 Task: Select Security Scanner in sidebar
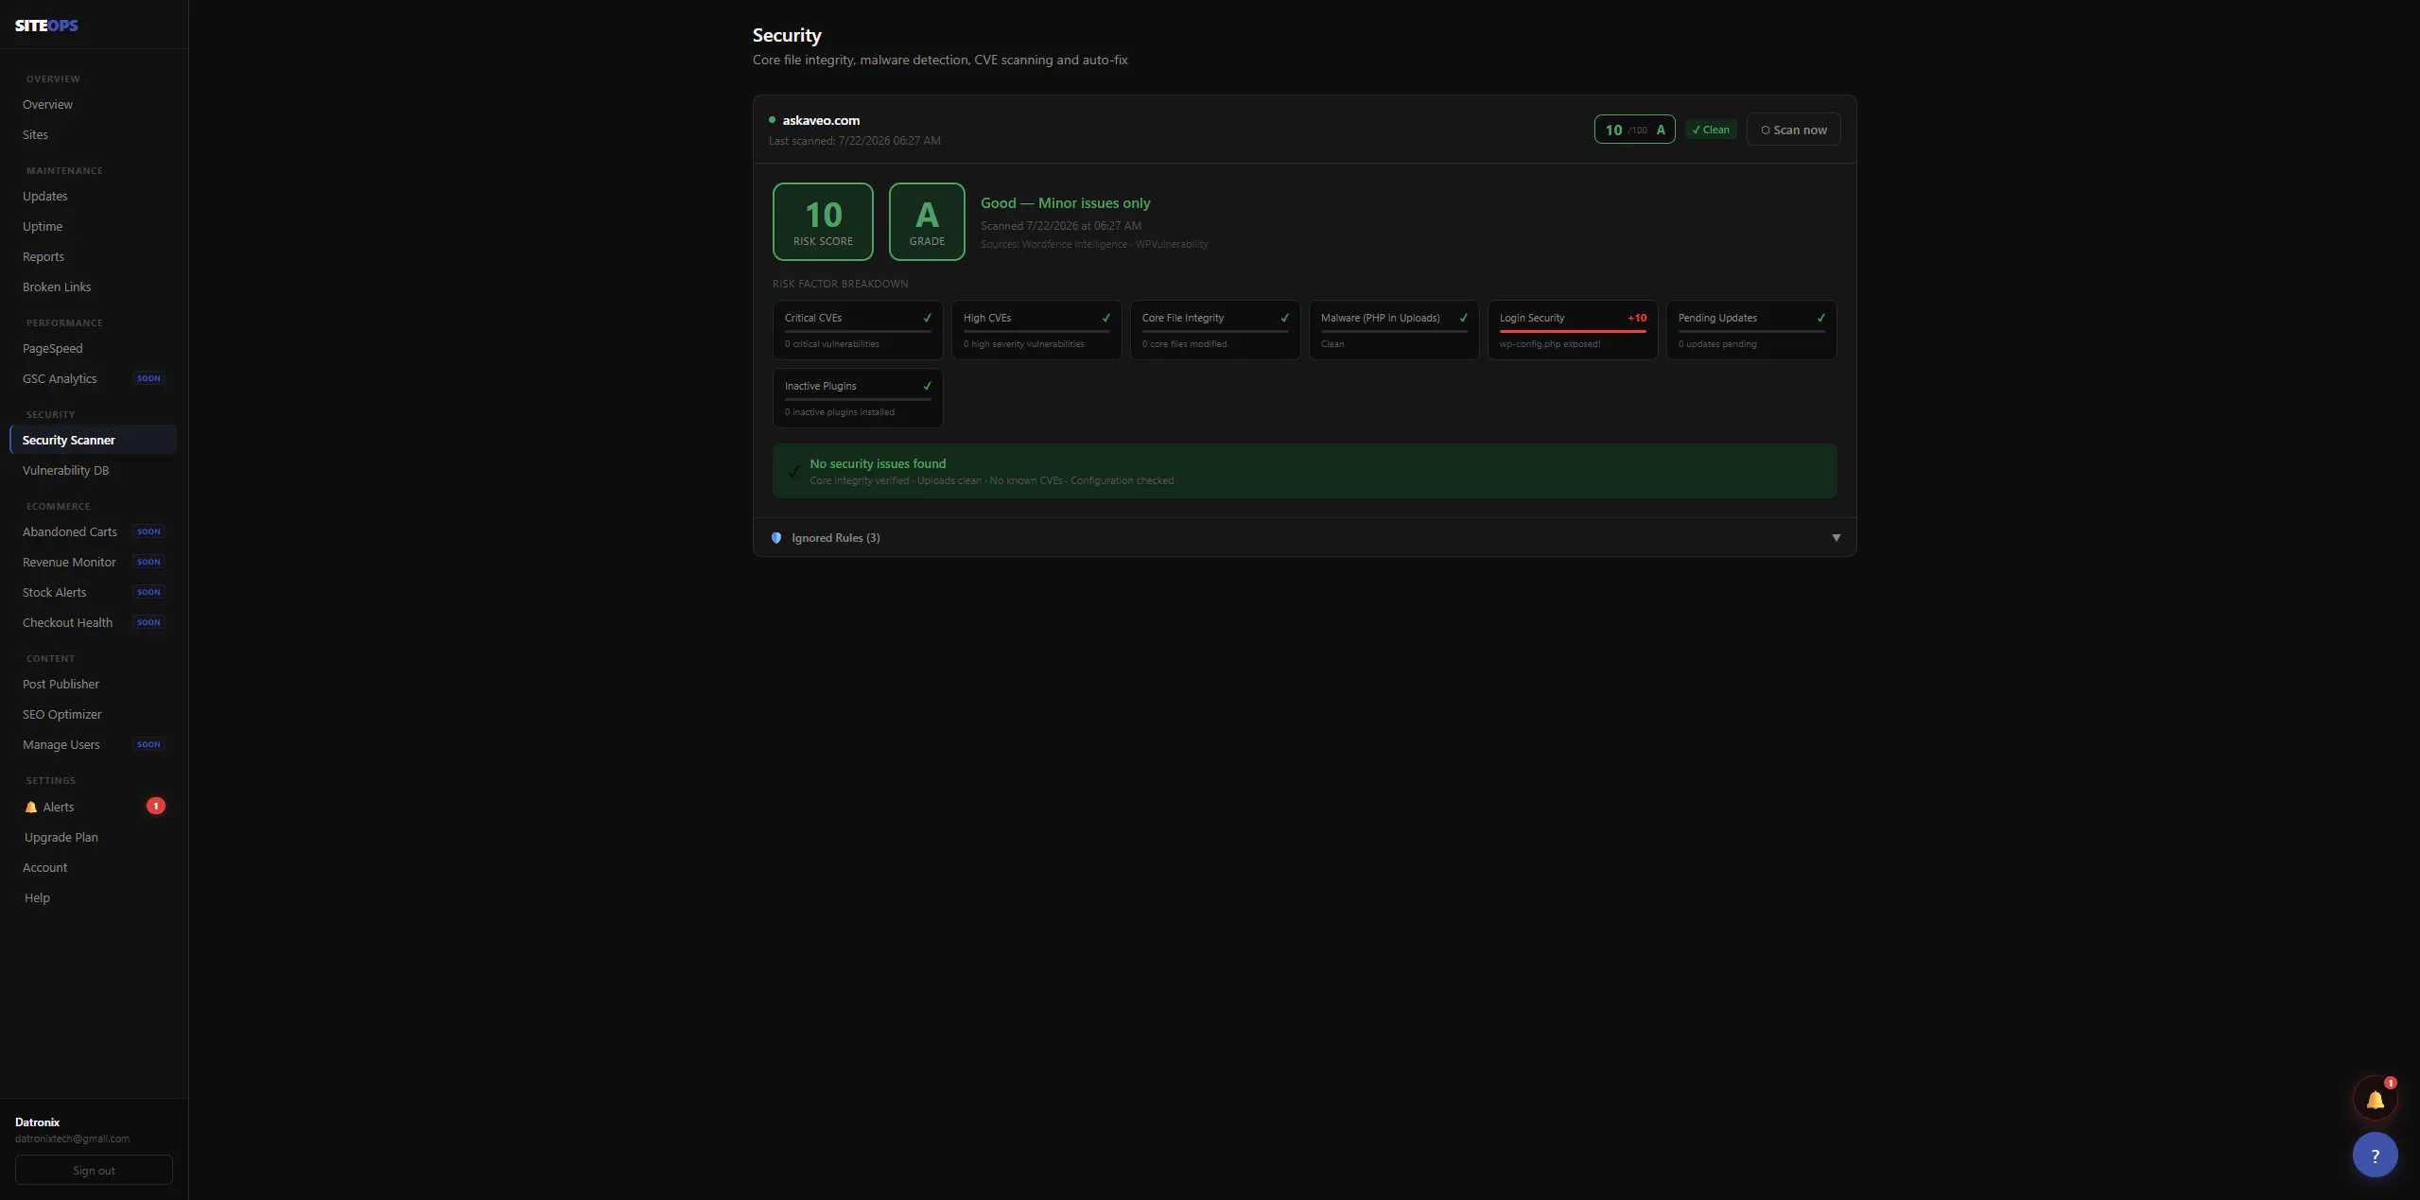[x=93, y=440]
